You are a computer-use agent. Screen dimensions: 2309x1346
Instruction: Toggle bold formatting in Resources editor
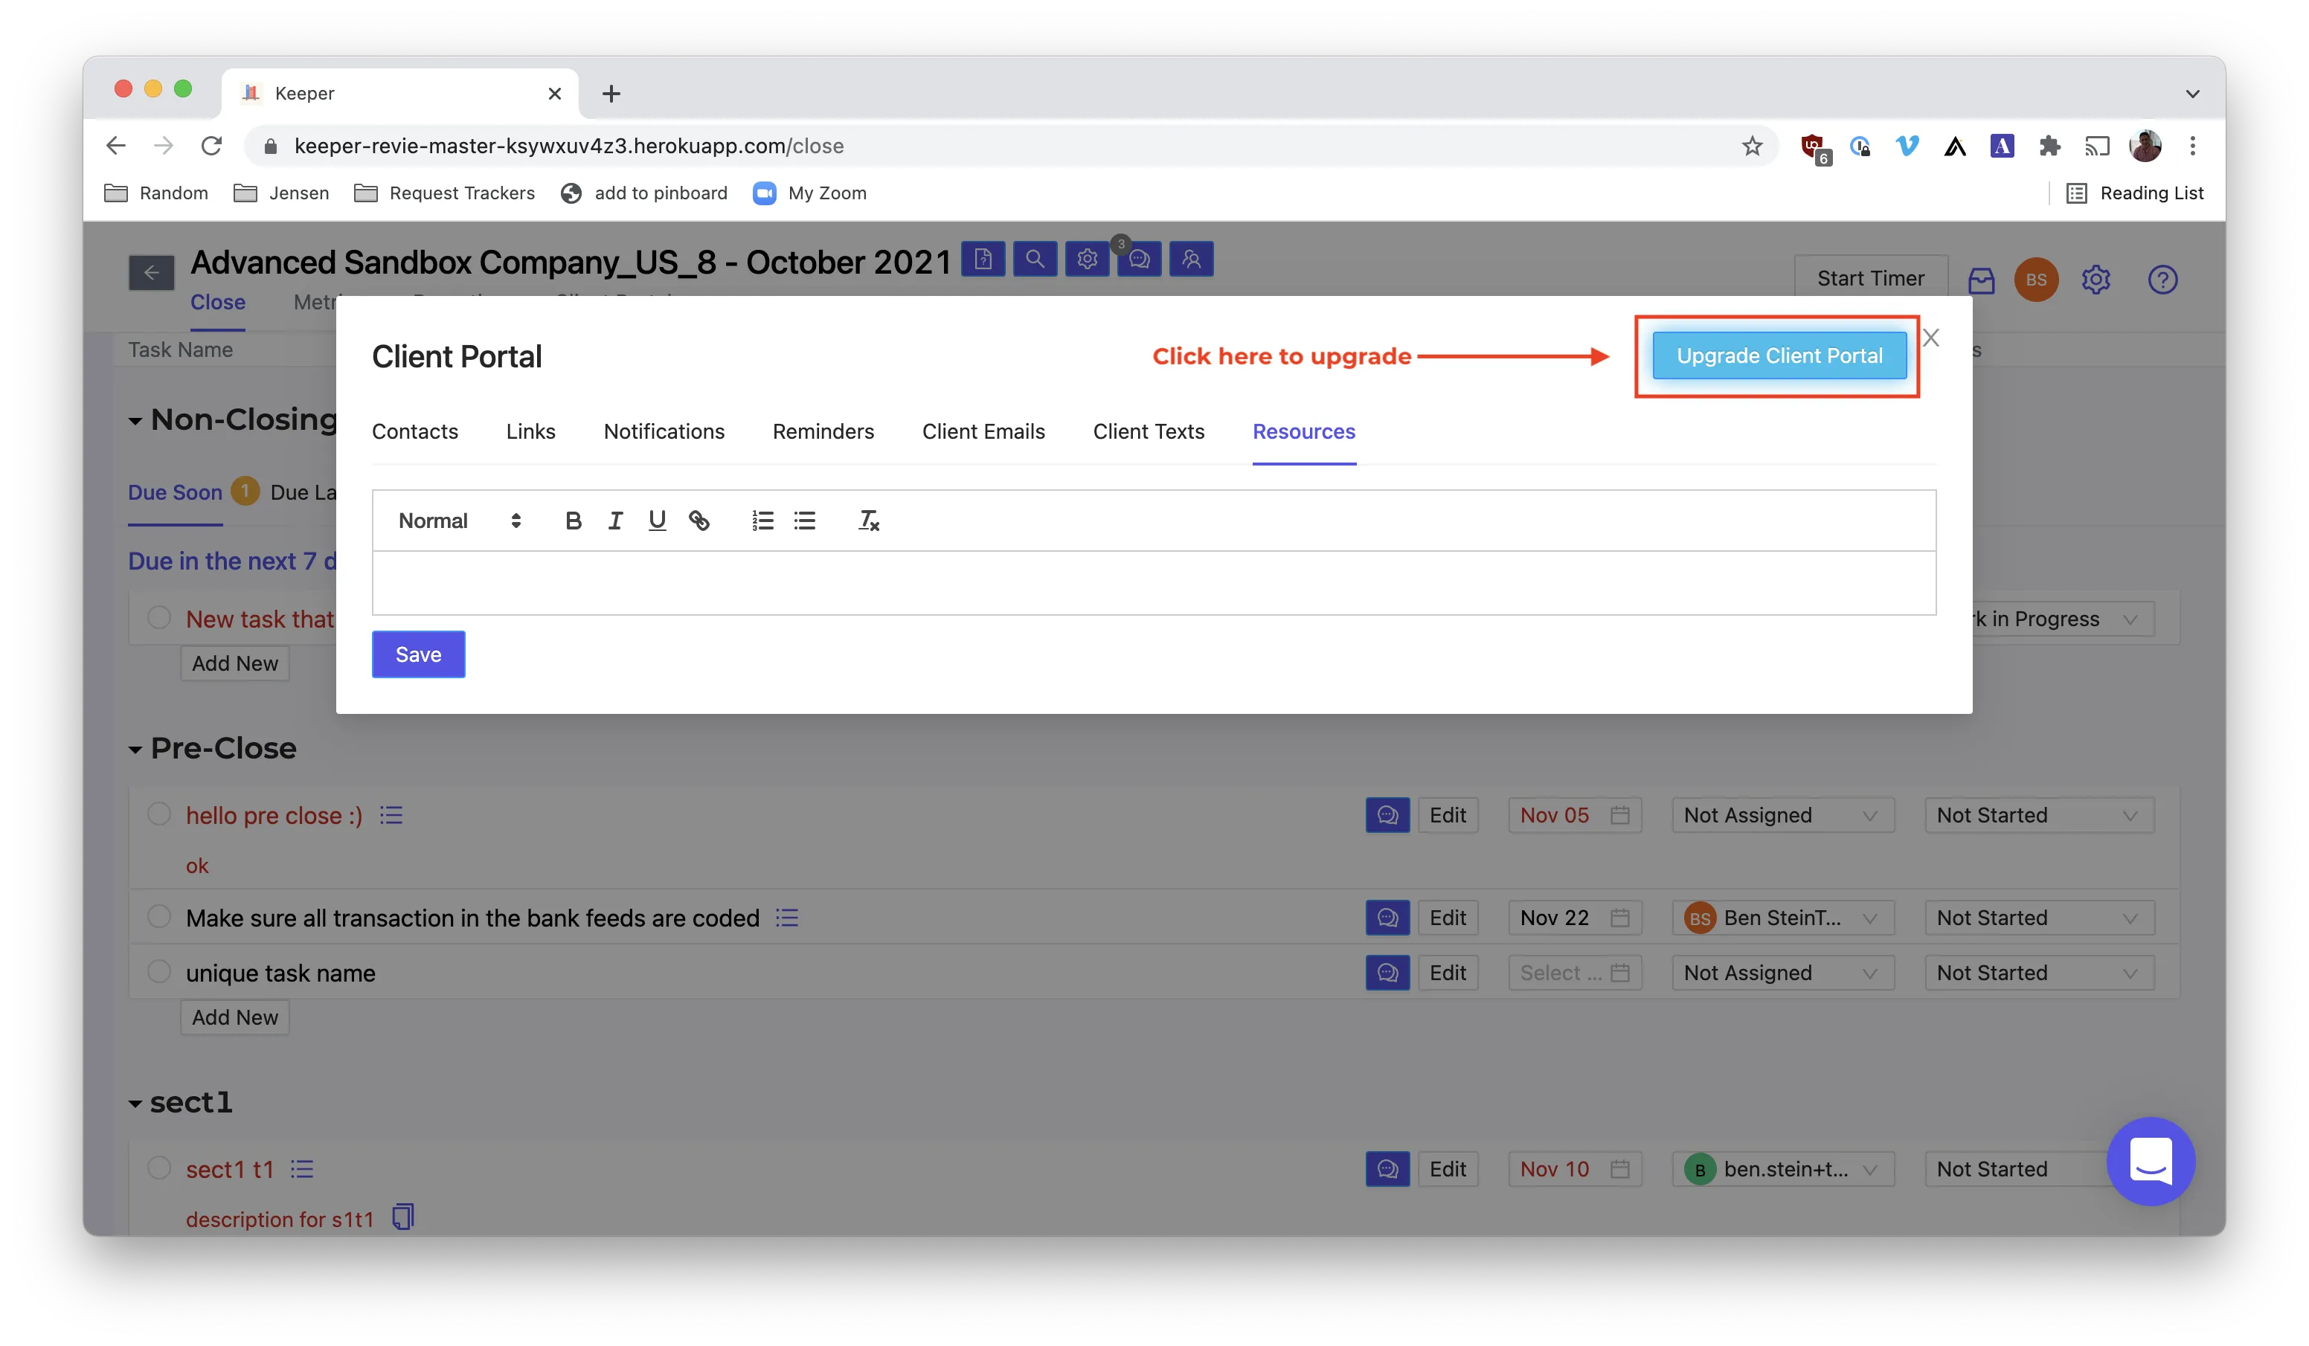573,521
